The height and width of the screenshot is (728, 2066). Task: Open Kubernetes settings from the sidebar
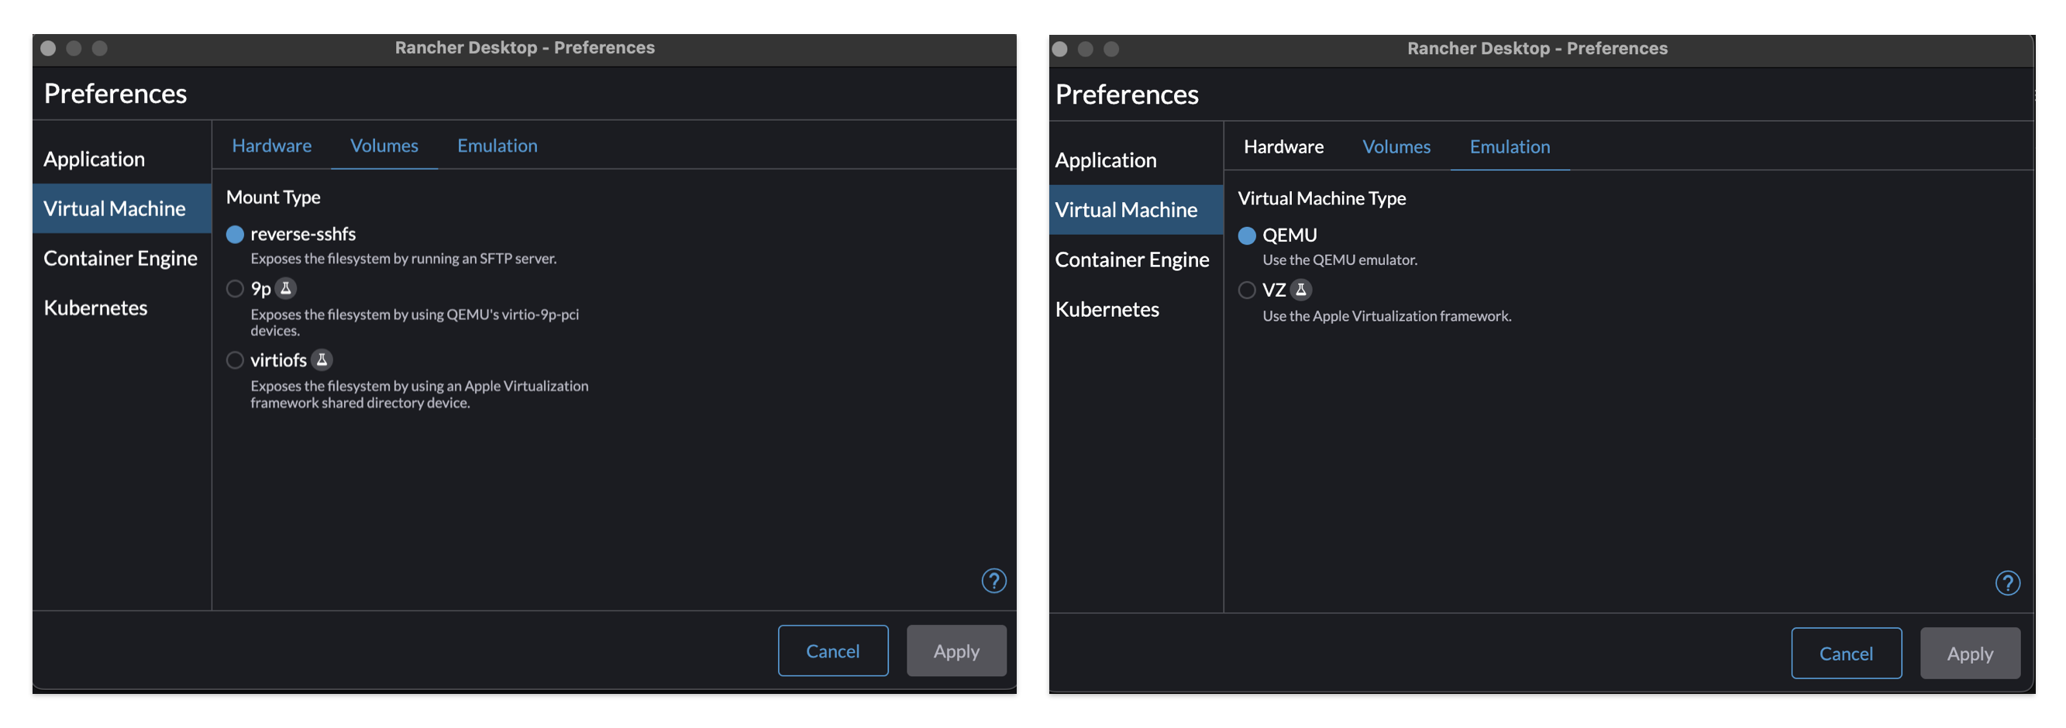pyautogui.click(x=95, y=307)
